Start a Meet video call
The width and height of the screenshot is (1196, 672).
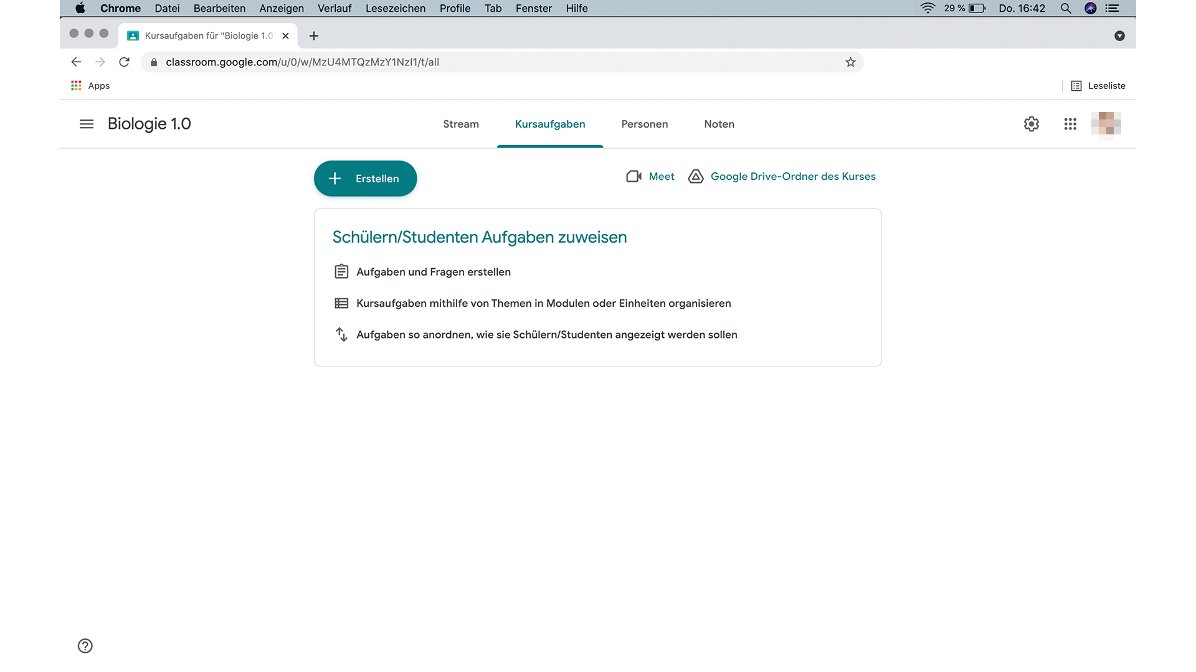coord(650,176)
